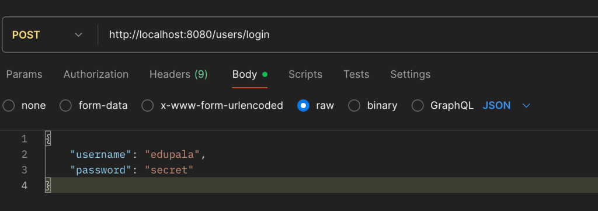The width and height of the screenshot is (598, 211).
Task: Click the "username" key in body
Action: click(x=100, y=154)
